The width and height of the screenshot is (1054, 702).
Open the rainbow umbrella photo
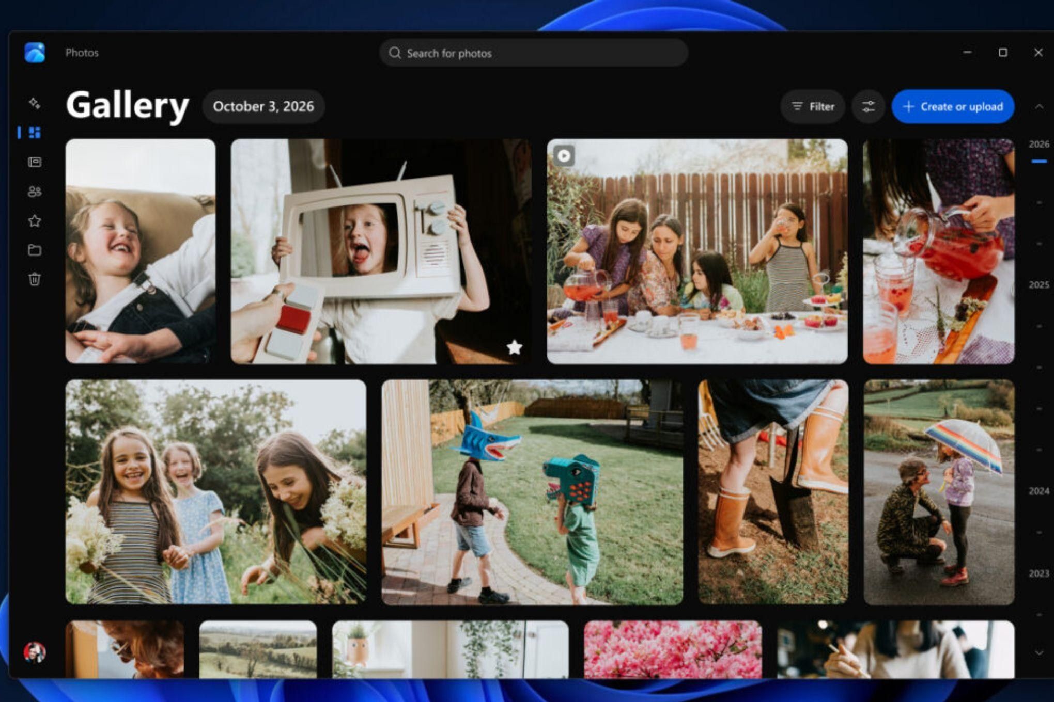click(939, 492)
